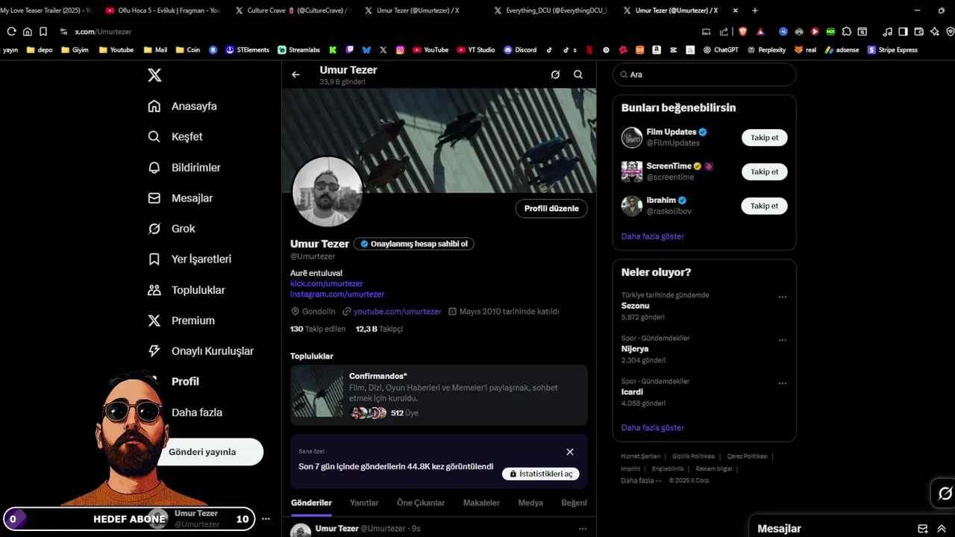Image resolution: width=955 pixels, height=537 pixels.
Task: Select the Öne Çıkanlar tab
Action: pyautogui.click(x=421, y=503)
